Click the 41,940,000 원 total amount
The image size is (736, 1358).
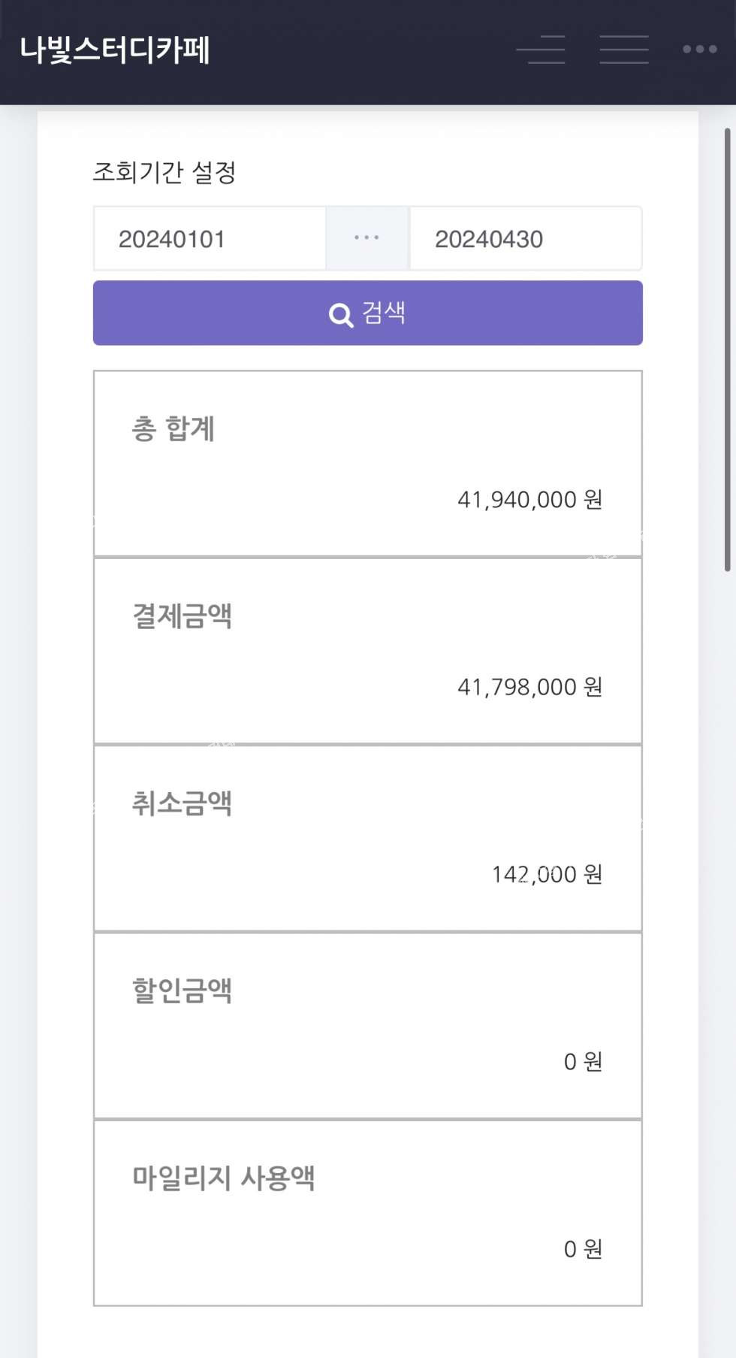click(x=529, y=500)
